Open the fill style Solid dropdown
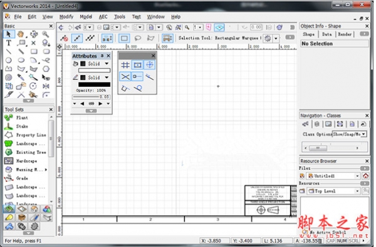Image resolution: width=376 pixels, height=247 pixels. [x=107, y=64]
